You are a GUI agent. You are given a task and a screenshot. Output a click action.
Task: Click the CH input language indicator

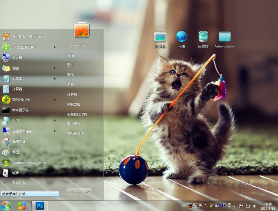click(183, 205)
